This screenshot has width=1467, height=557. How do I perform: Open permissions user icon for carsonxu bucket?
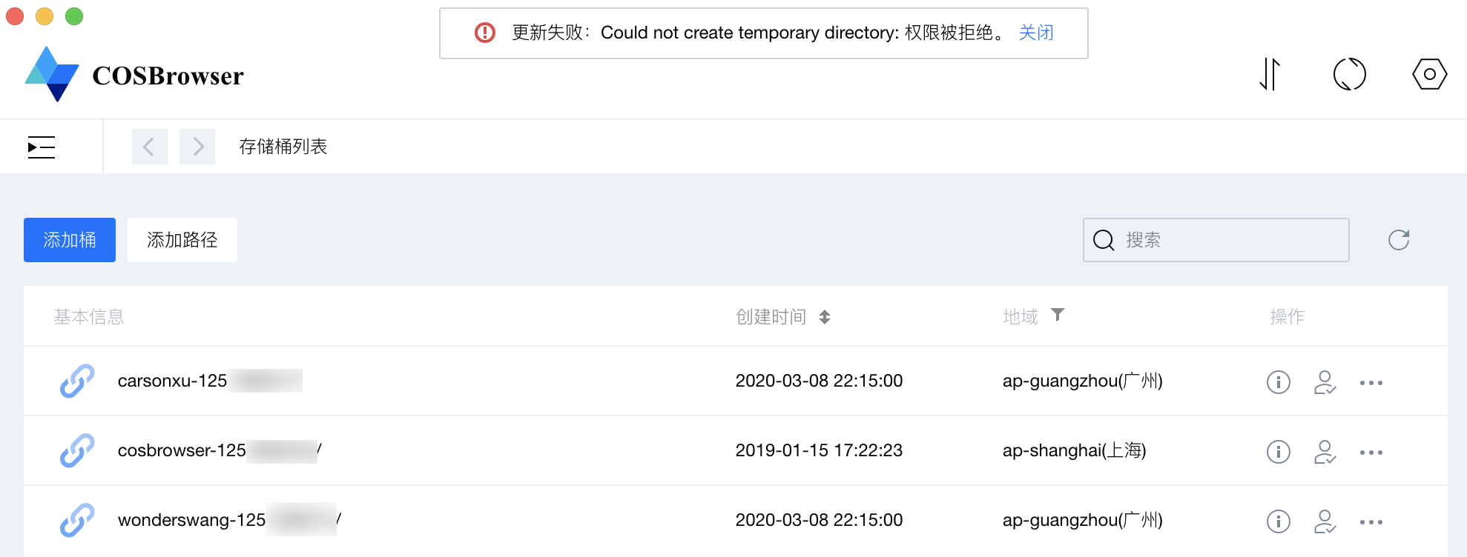(x=1325, y=382)
